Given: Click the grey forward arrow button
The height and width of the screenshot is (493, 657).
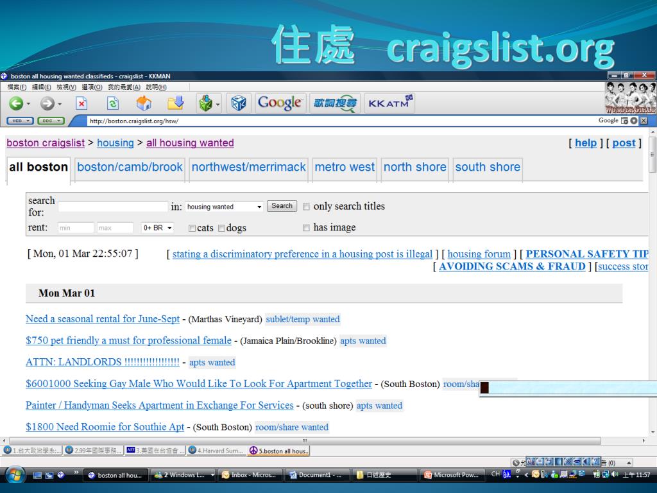Looking at the screenshot, I should point(47,103).
